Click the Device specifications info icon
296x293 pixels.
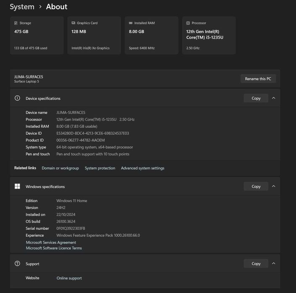(17, 98)
